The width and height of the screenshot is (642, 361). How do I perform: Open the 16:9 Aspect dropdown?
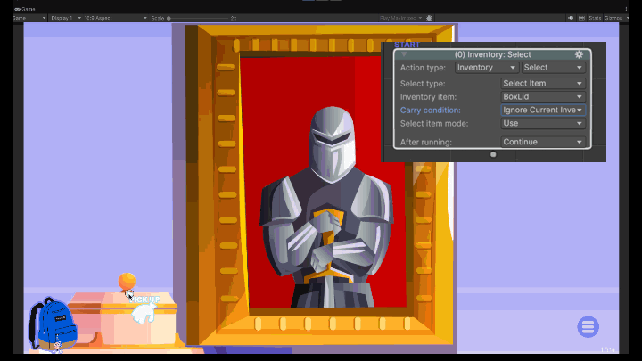click(115, 18)
